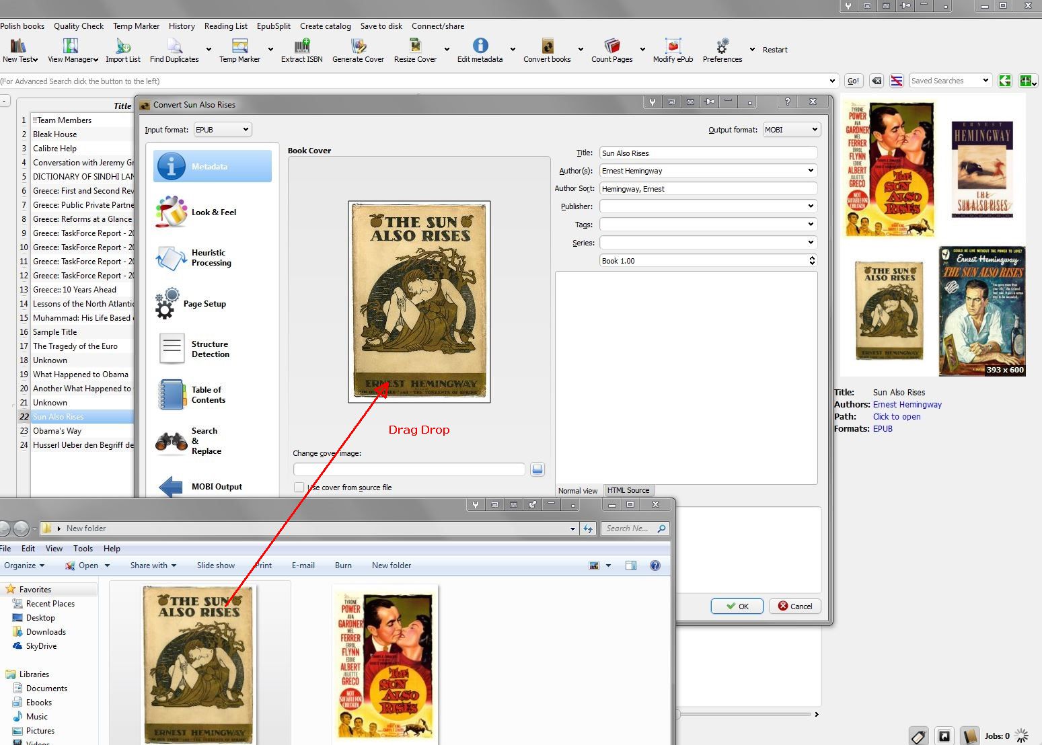The height and width of the screenshot is (745, 1042).
Task: Open the Resize Cover tool
Action: tap(415, 46)
